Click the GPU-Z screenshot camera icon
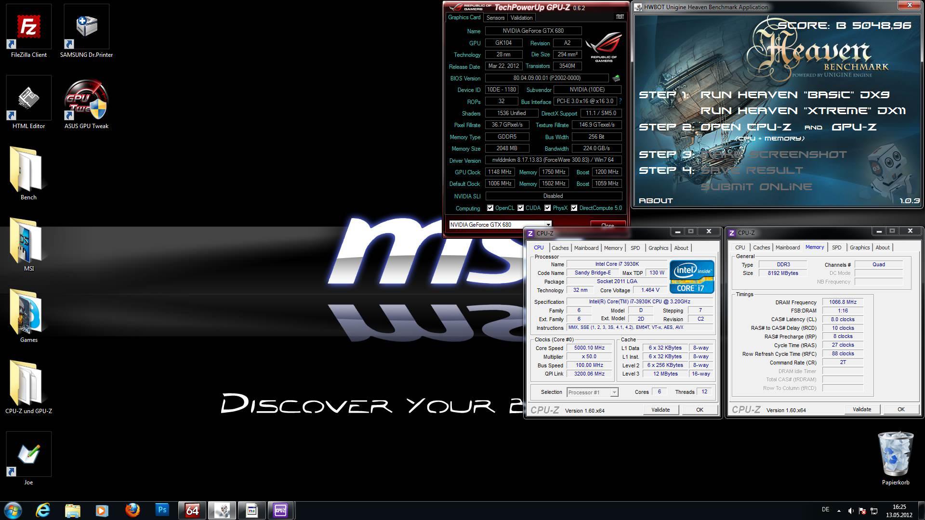This screenshot has width=925, height=520. (620, 17)
